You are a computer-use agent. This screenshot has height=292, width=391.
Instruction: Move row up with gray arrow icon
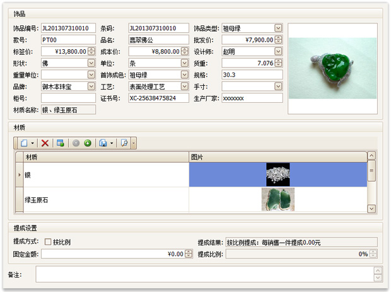(x=76, y=143)
